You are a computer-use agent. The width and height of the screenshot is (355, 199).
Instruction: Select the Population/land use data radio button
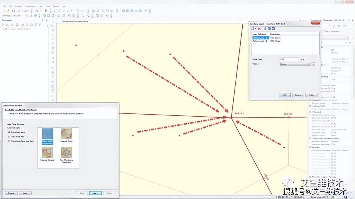9,141
